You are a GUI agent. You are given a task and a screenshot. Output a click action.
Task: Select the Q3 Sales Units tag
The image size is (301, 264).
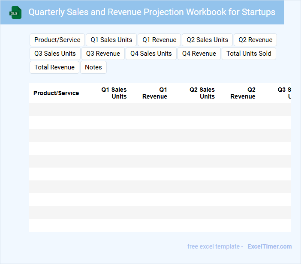(55, 54)
